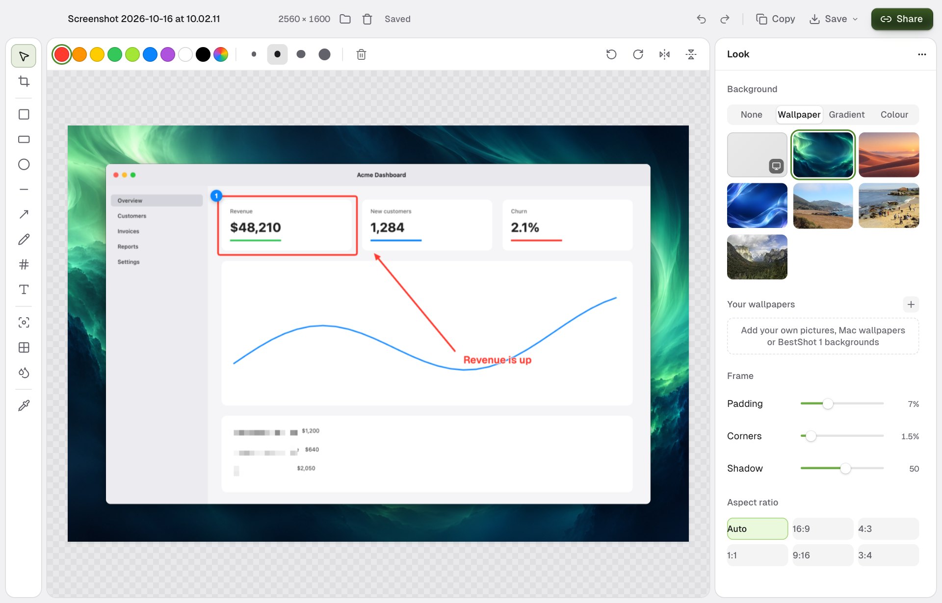Screen dimensions: 942x603
Task: Switch background to Gradient tab
Action: [x=846, y=115]
